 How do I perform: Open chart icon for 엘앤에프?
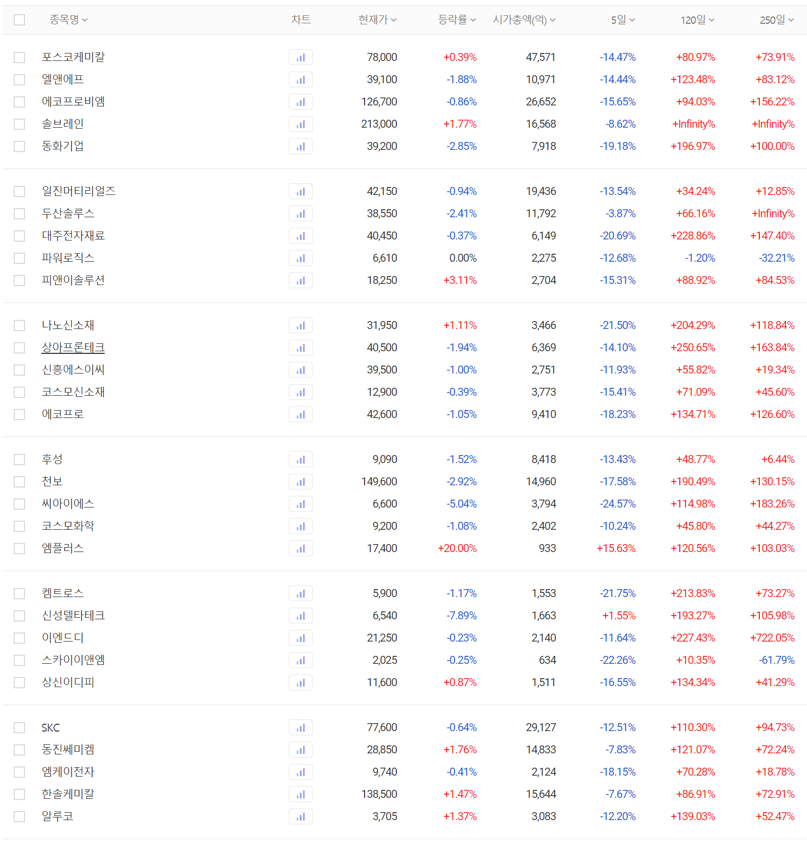[x=300, y=79]
